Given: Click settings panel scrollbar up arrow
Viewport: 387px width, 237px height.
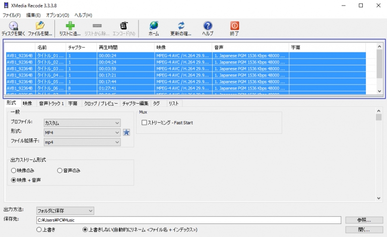Looking at the screenshot, I should click(x=378, y=111).
